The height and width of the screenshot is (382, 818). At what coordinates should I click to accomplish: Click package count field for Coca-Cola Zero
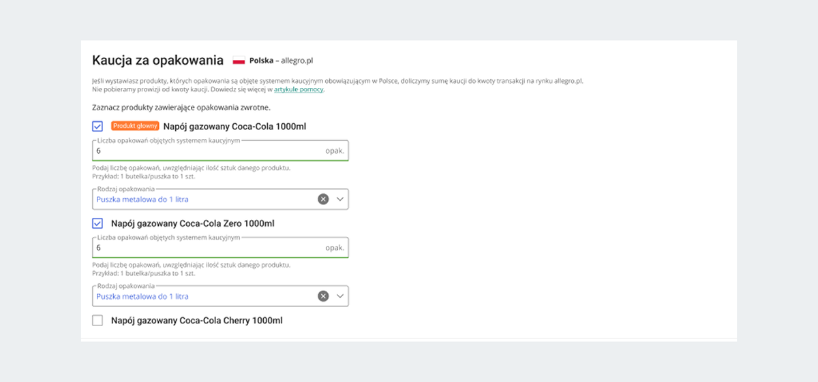pyautogui.click(x=204, y=248)
